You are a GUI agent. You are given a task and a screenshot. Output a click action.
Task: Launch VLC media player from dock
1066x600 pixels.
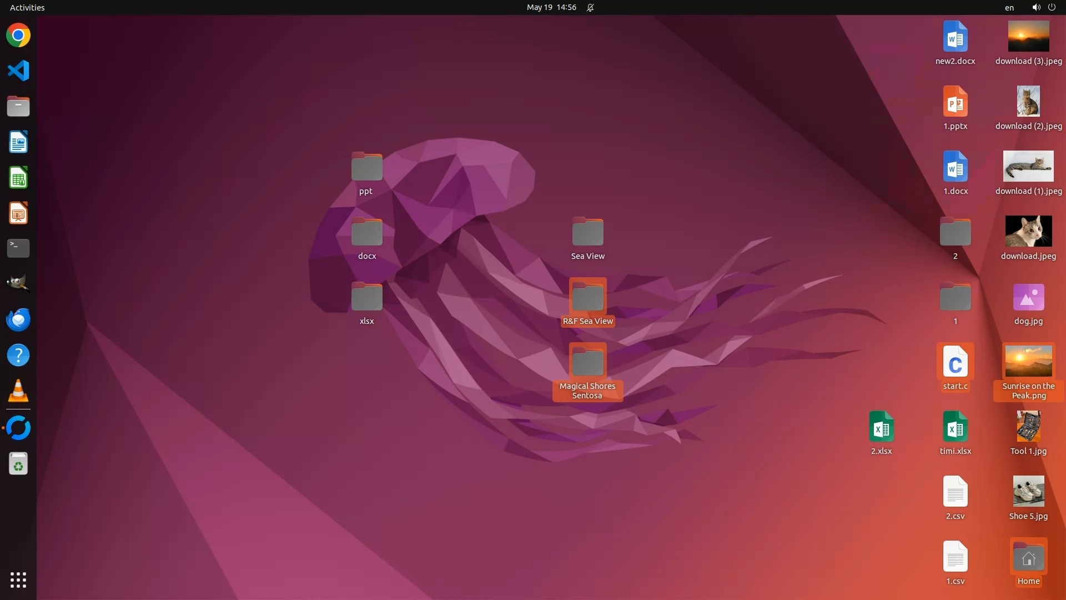click(18, 391)
